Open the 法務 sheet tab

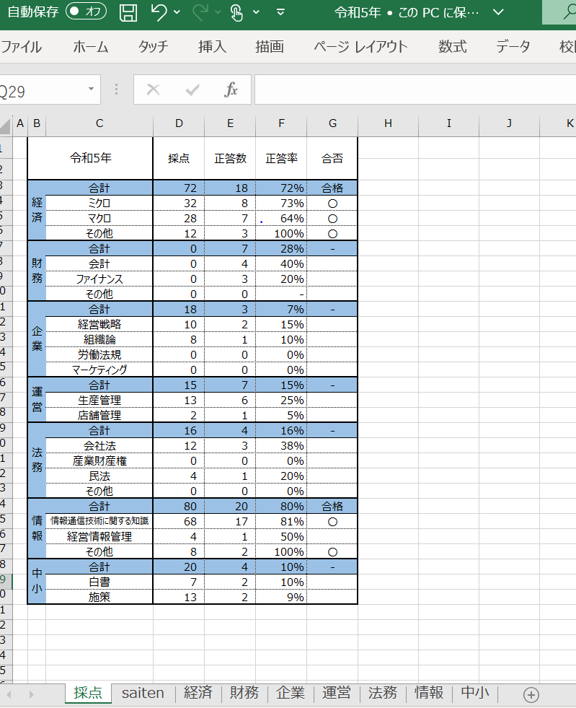click(x=383, y=693)
